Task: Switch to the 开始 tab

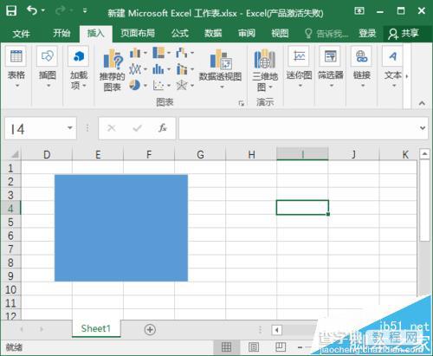Action: (x=61, y=33)
